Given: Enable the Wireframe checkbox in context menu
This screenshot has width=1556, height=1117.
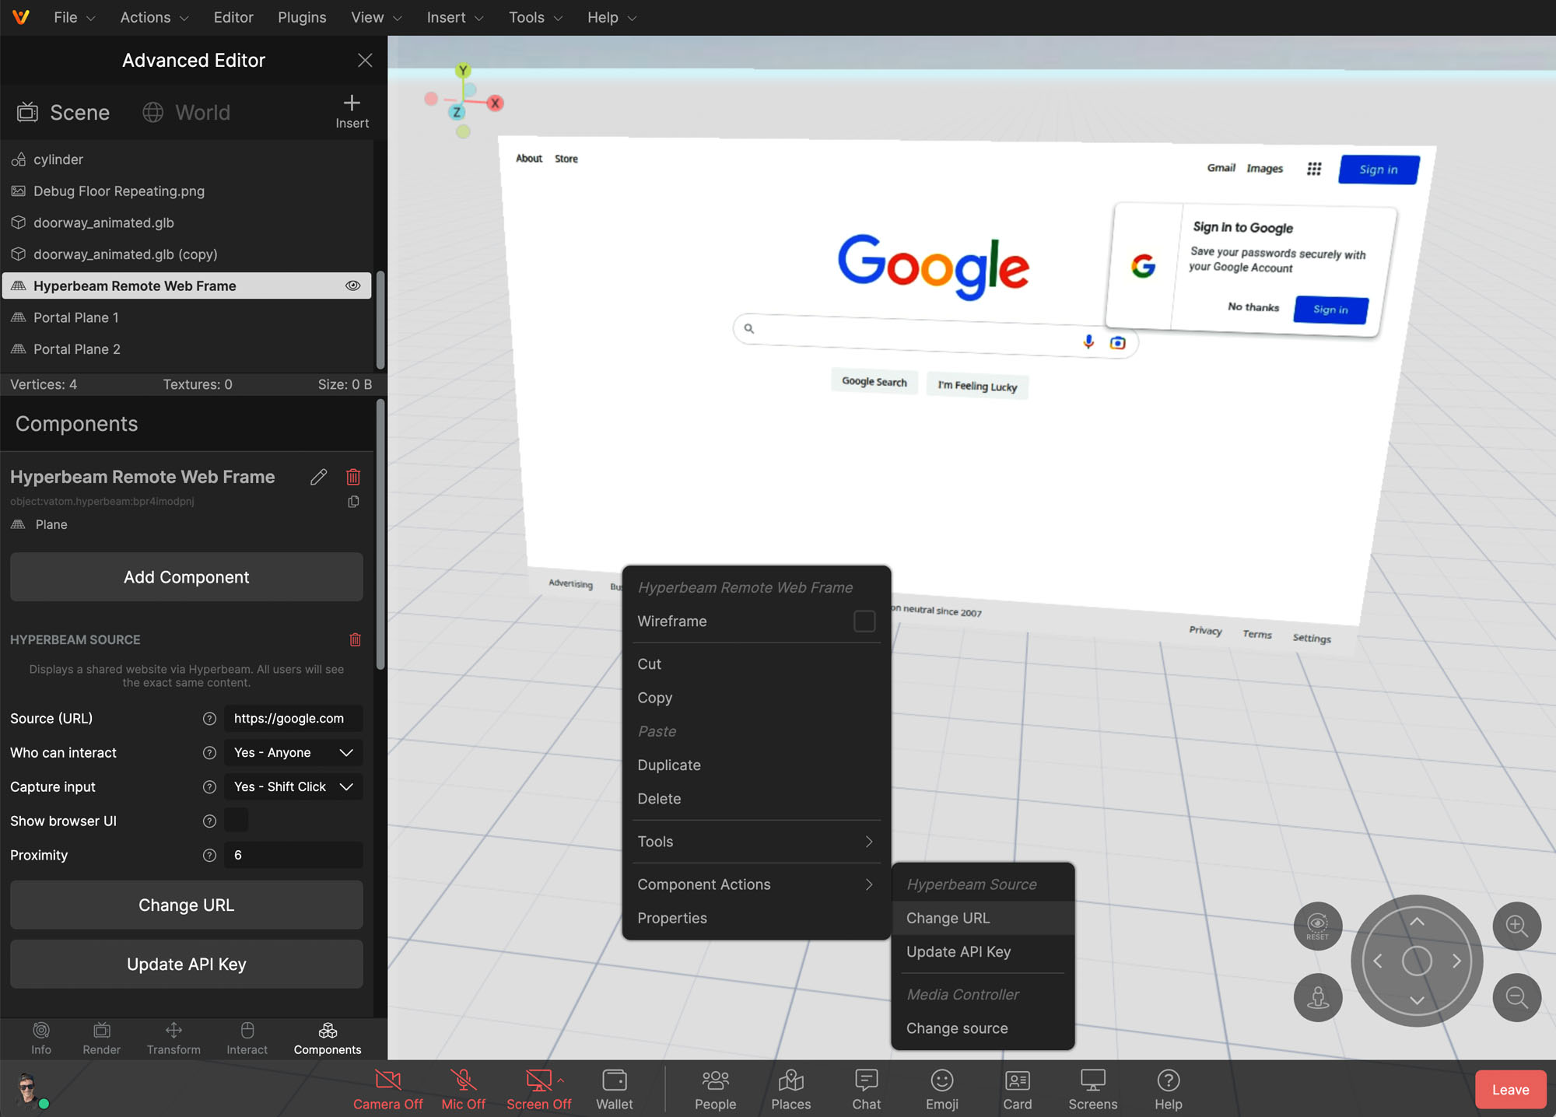Looking at the screenshot, I should tap(864, 621).
